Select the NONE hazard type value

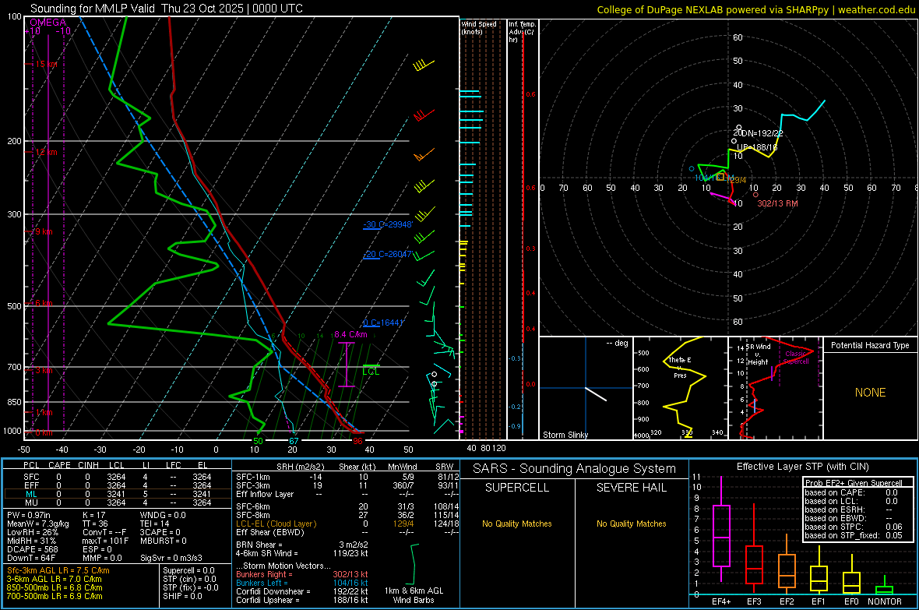point(871,393)
